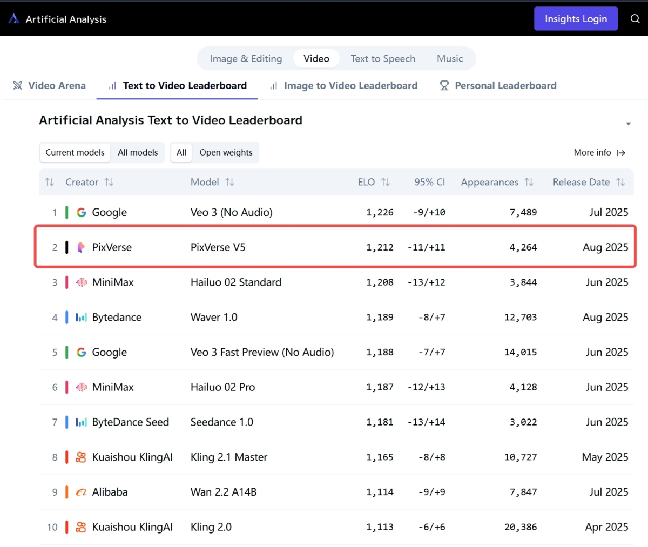Viewport: 648px width, 547px height.
Task: Switch to the Text to Speech tab
Action: [x=383, y=58]
